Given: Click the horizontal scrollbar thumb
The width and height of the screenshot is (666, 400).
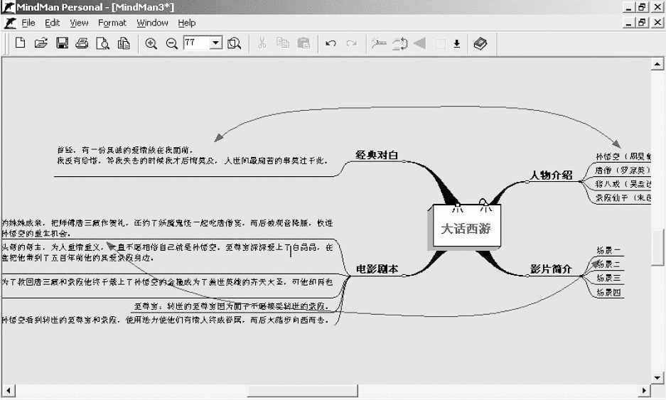Looking at the screenshot, I should (302, 390).
